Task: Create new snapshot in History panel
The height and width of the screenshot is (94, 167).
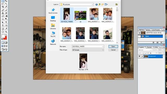Action: click(x=157, y=42)
